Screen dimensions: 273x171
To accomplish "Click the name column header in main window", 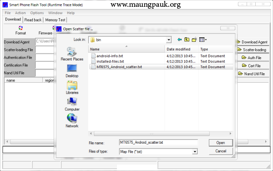I will pyautogui.click(x=23, y=80).
